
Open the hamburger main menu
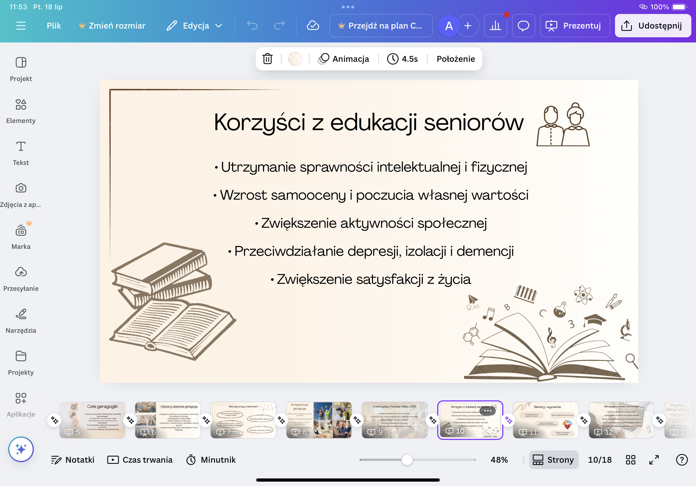point(21,26)
